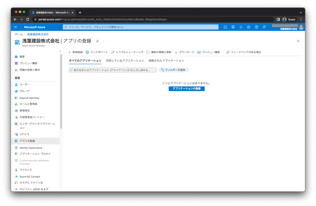Select the すべてのアプリケーション tab
316x206 pixels.
click(x=85, y=61)
